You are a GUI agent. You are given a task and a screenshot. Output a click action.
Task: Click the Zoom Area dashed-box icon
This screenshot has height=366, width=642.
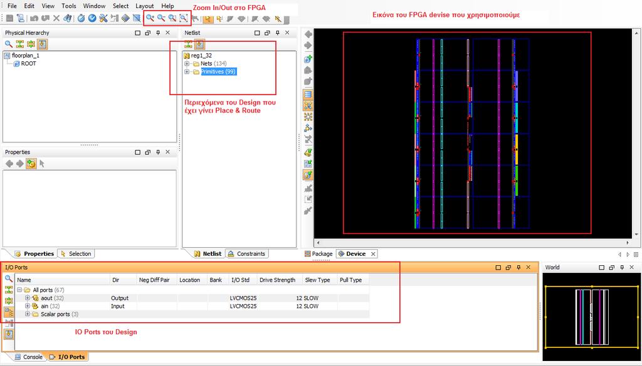pyautogui.click(x=183, y=18)
